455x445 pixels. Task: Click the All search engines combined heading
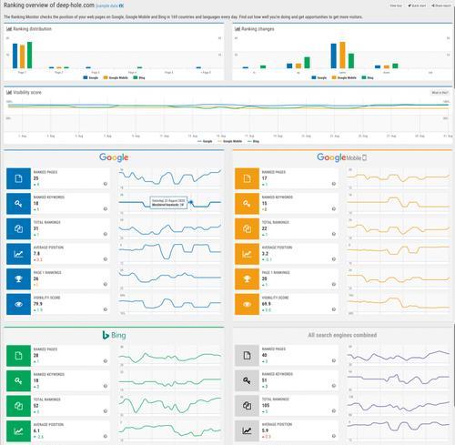tap(342, 335)
